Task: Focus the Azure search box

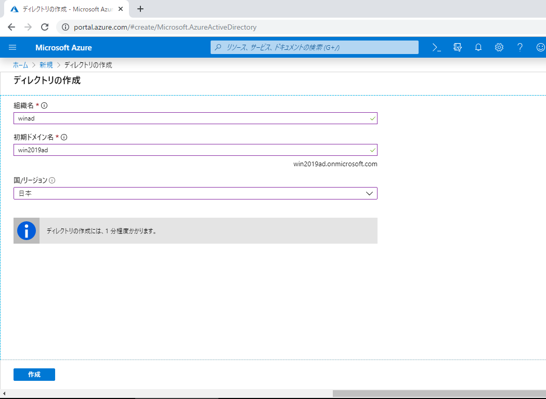Action: point(315,47)
